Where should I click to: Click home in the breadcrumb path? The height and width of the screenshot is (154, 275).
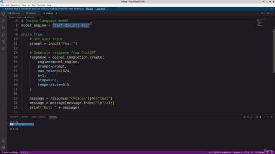(12, 17)
